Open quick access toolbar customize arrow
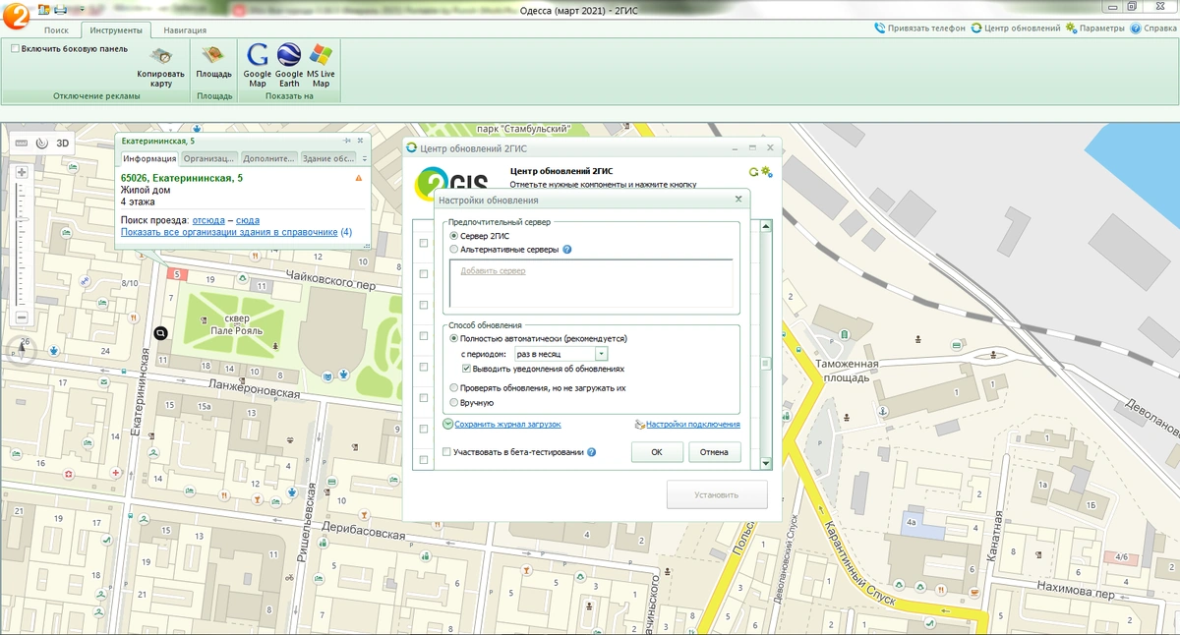This screenshot has height=635, width=1180. coord(81,10)
